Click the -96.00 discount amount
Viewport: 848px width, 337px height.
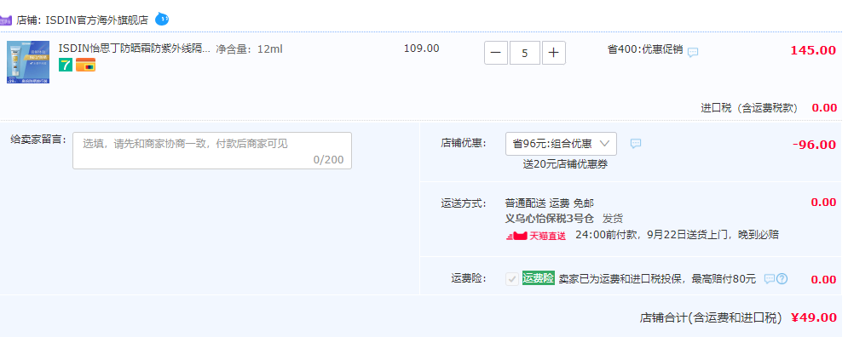click(815, 145)
